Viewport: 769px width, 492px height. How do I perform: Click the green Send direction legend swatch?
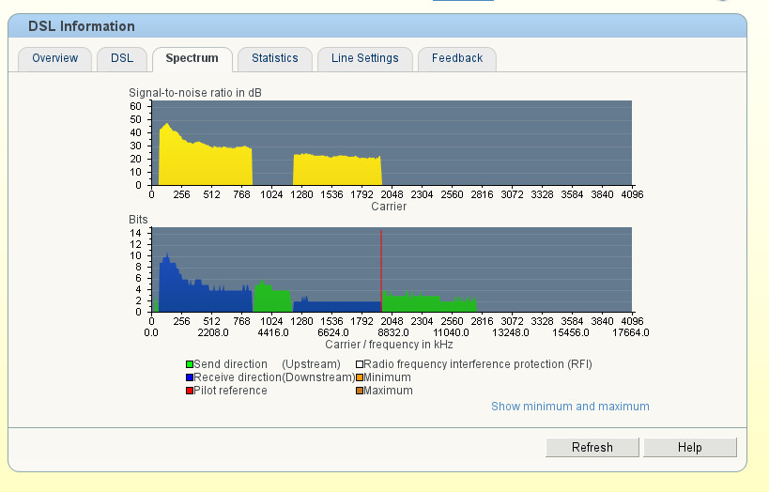[x=190, y=364]
